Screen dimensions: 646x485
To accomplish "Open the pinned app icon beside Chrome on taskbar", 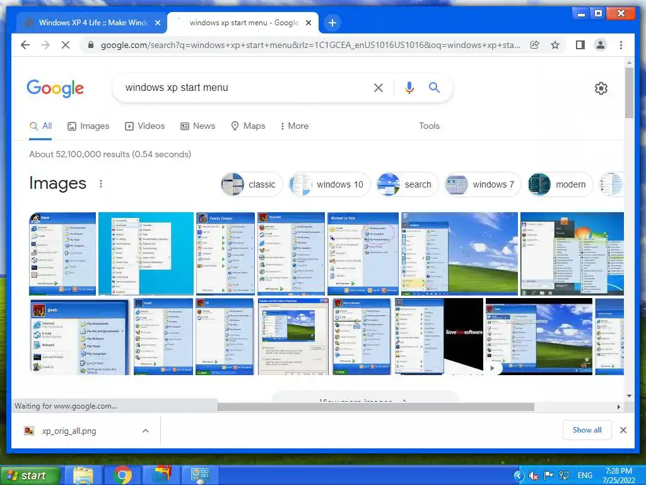I will (162, 476).
